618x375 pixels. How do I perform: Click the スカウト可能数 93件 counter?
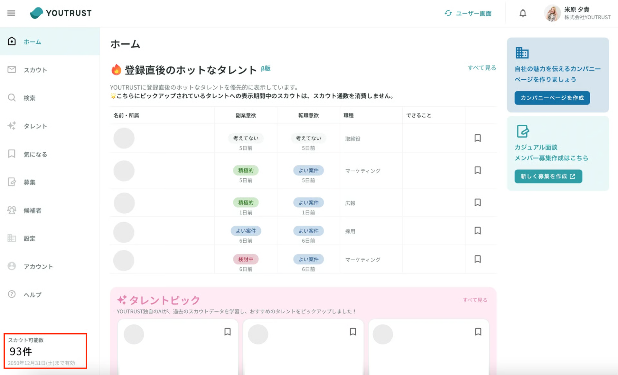[45, 351]
